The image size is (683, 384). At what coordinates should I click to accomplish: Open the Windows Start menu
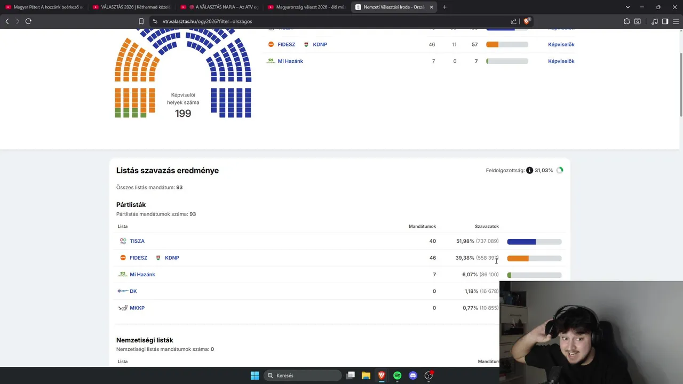(x=255, y=375)
